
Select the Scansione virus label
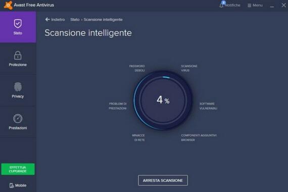click(x=189, y=68)
